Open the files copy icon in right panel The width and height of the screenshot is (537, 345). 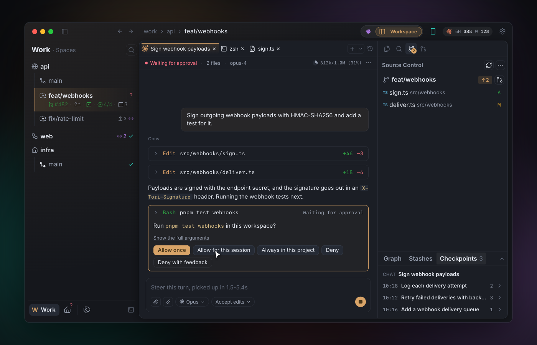387,49
